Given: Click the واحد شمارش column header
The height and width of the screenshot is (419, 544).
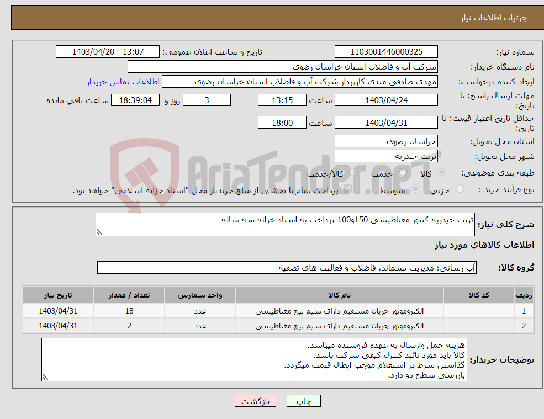Looking at the screenshot, I should [200, 295].
